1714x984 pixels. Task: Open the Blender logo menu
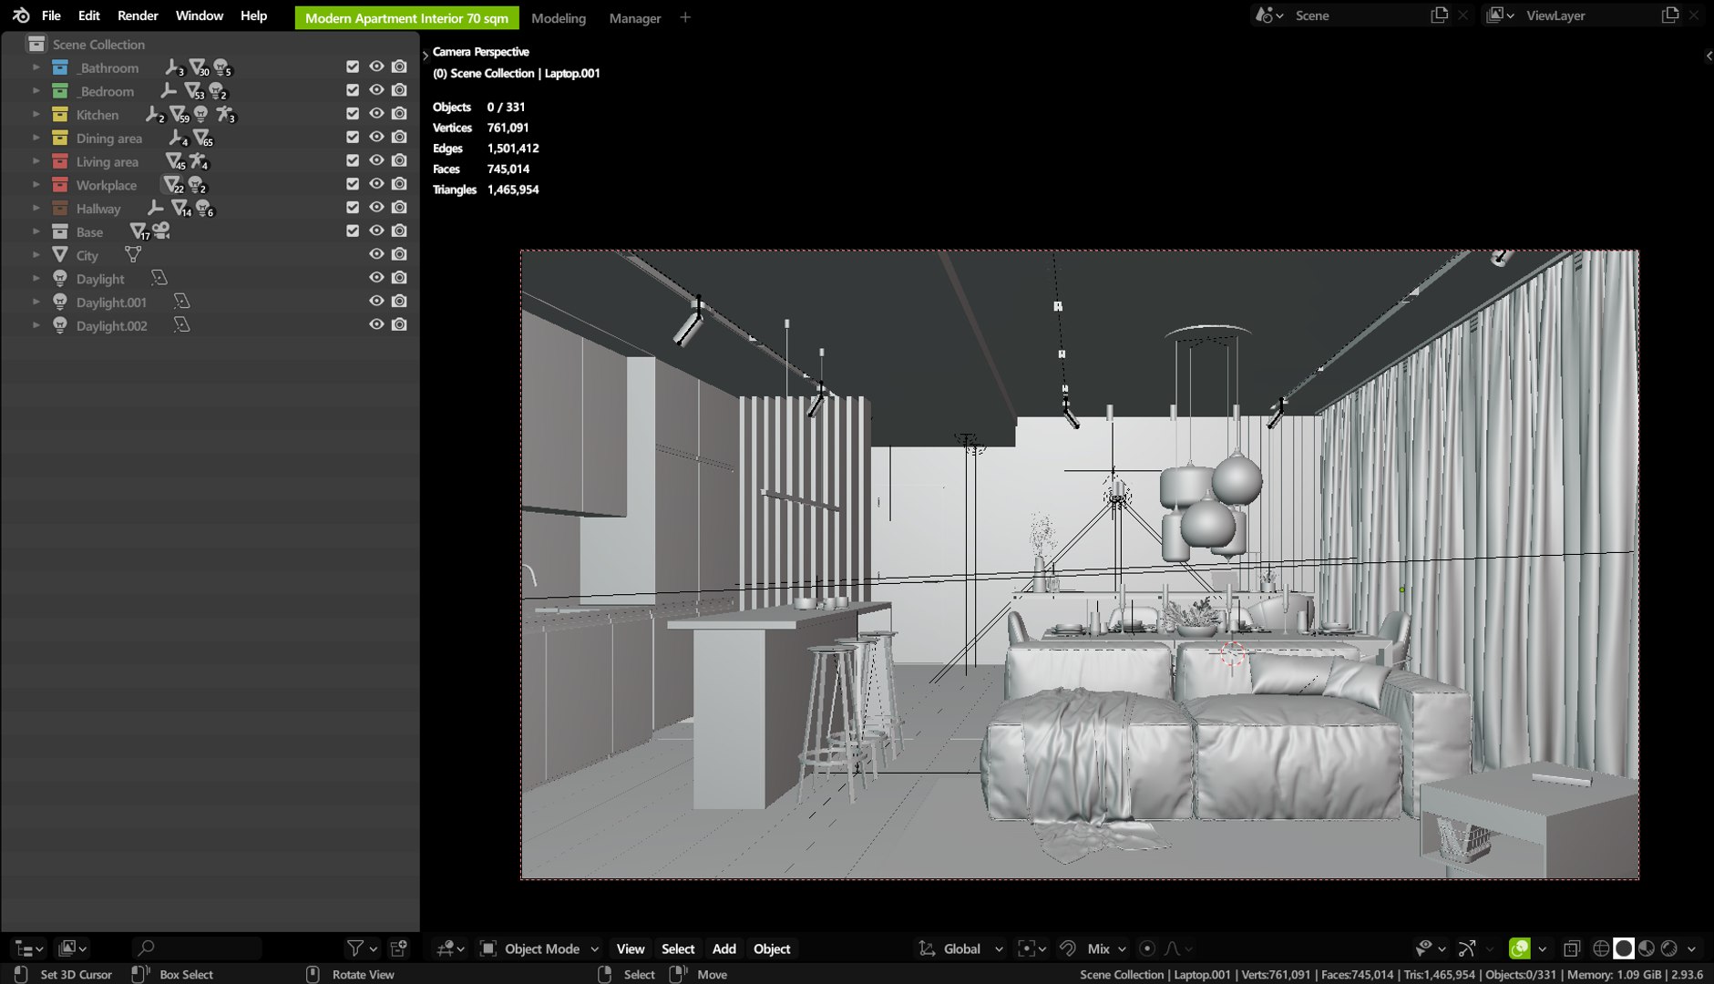20,15
